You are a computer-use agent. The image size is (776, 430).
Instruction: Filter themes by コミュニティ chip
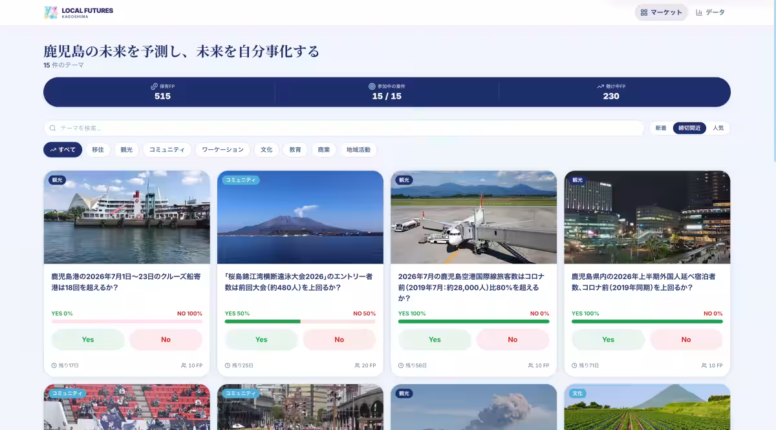coord(167,150)
